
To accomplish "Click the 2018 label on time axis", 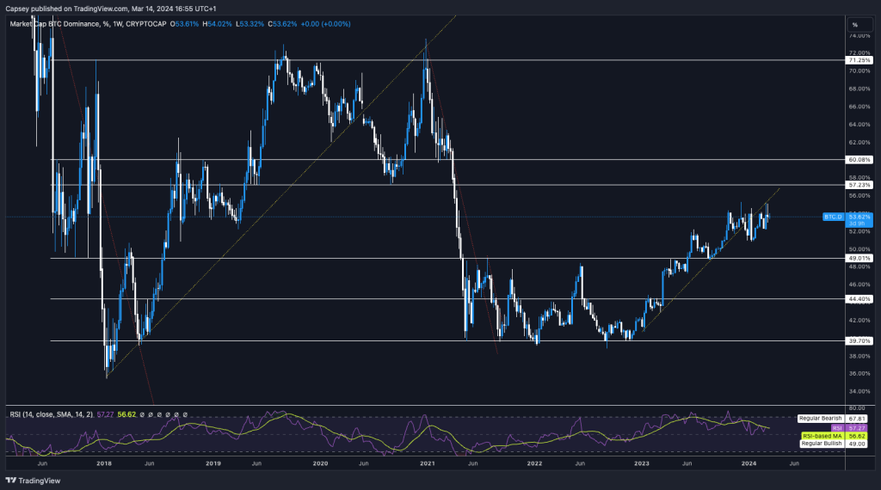I will pyautogui.click(x=104, y=462).
